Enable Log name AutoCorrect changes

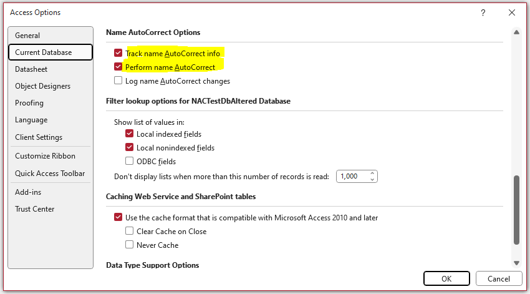pyautogui.click(x=118, y=81)
